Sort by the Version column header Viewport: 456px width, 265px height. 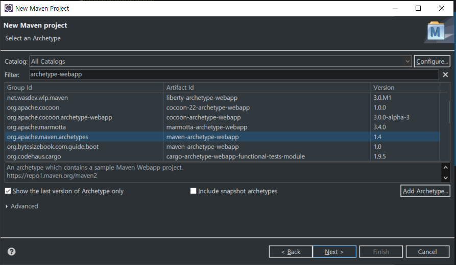point(405,87)
